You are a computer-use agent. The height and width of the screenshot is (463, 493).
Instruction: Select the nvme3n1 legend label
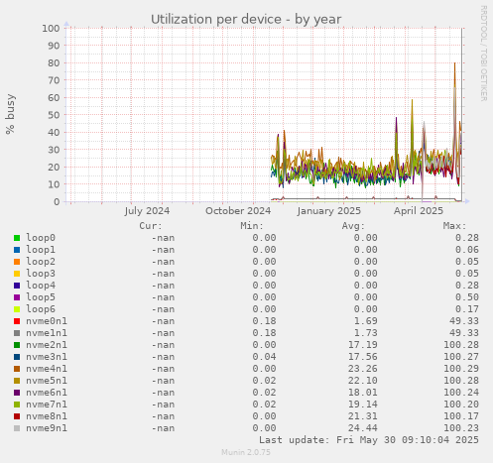47,357
